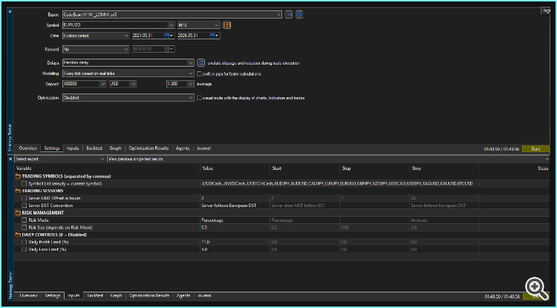Open the Select expert dropdown in lower panel
Viewport: 557px width, 308px height.
[x=60, y=160]
